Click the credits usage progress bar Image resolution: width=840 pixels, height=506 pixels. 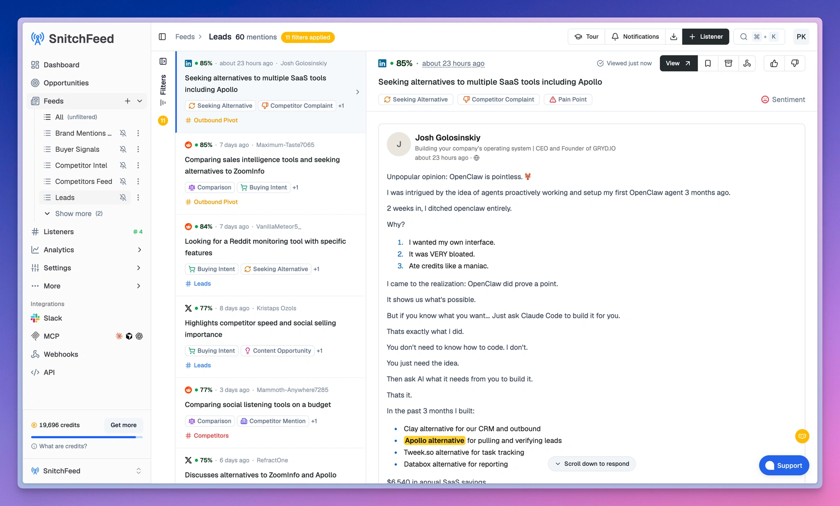[87, 437]
